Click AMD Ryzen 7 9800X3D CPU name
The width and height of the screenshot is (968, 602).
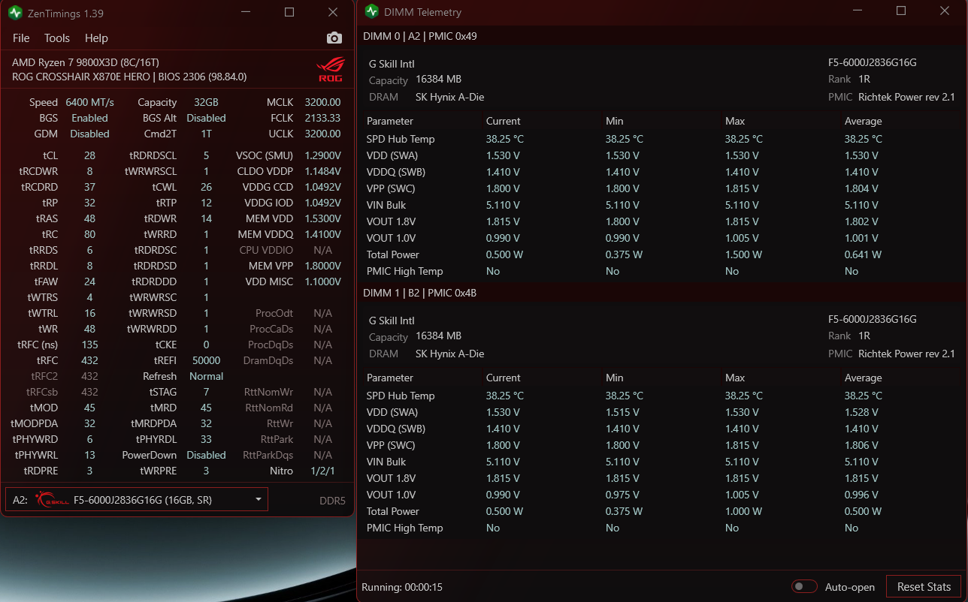[x=86, y=62]
